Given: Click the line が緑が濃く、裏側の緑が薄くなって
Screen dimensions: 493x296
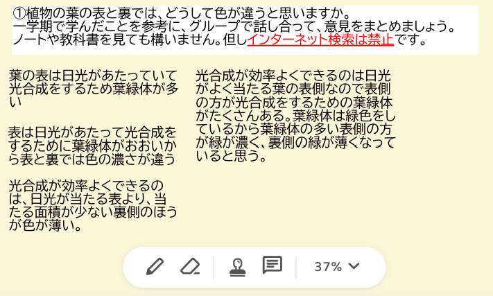Looking at the screenshot, I should click(x=295, y=142).
